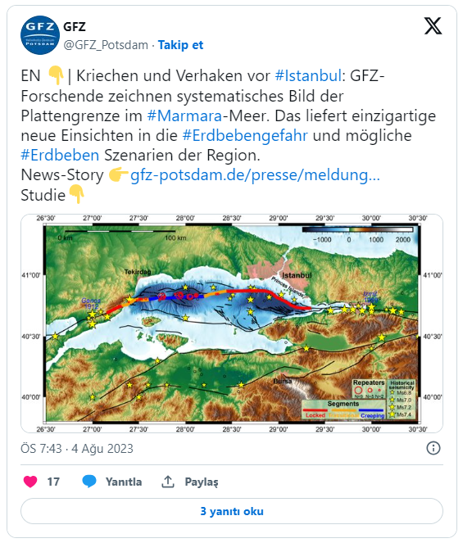Screen dimensions: 463x543
Task: Open the X logo icon
Action: (433, 26)
